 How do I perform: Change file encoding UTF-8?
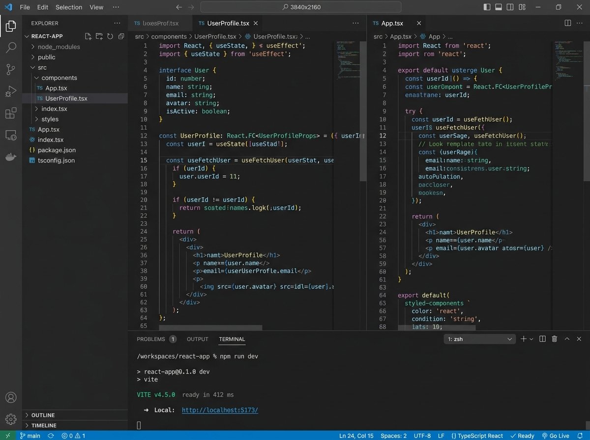coord(422,436)
